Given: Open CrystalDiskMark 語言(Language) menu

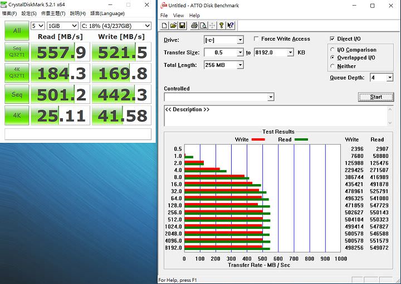Looking at the screenshot, I should pos(107,13).
